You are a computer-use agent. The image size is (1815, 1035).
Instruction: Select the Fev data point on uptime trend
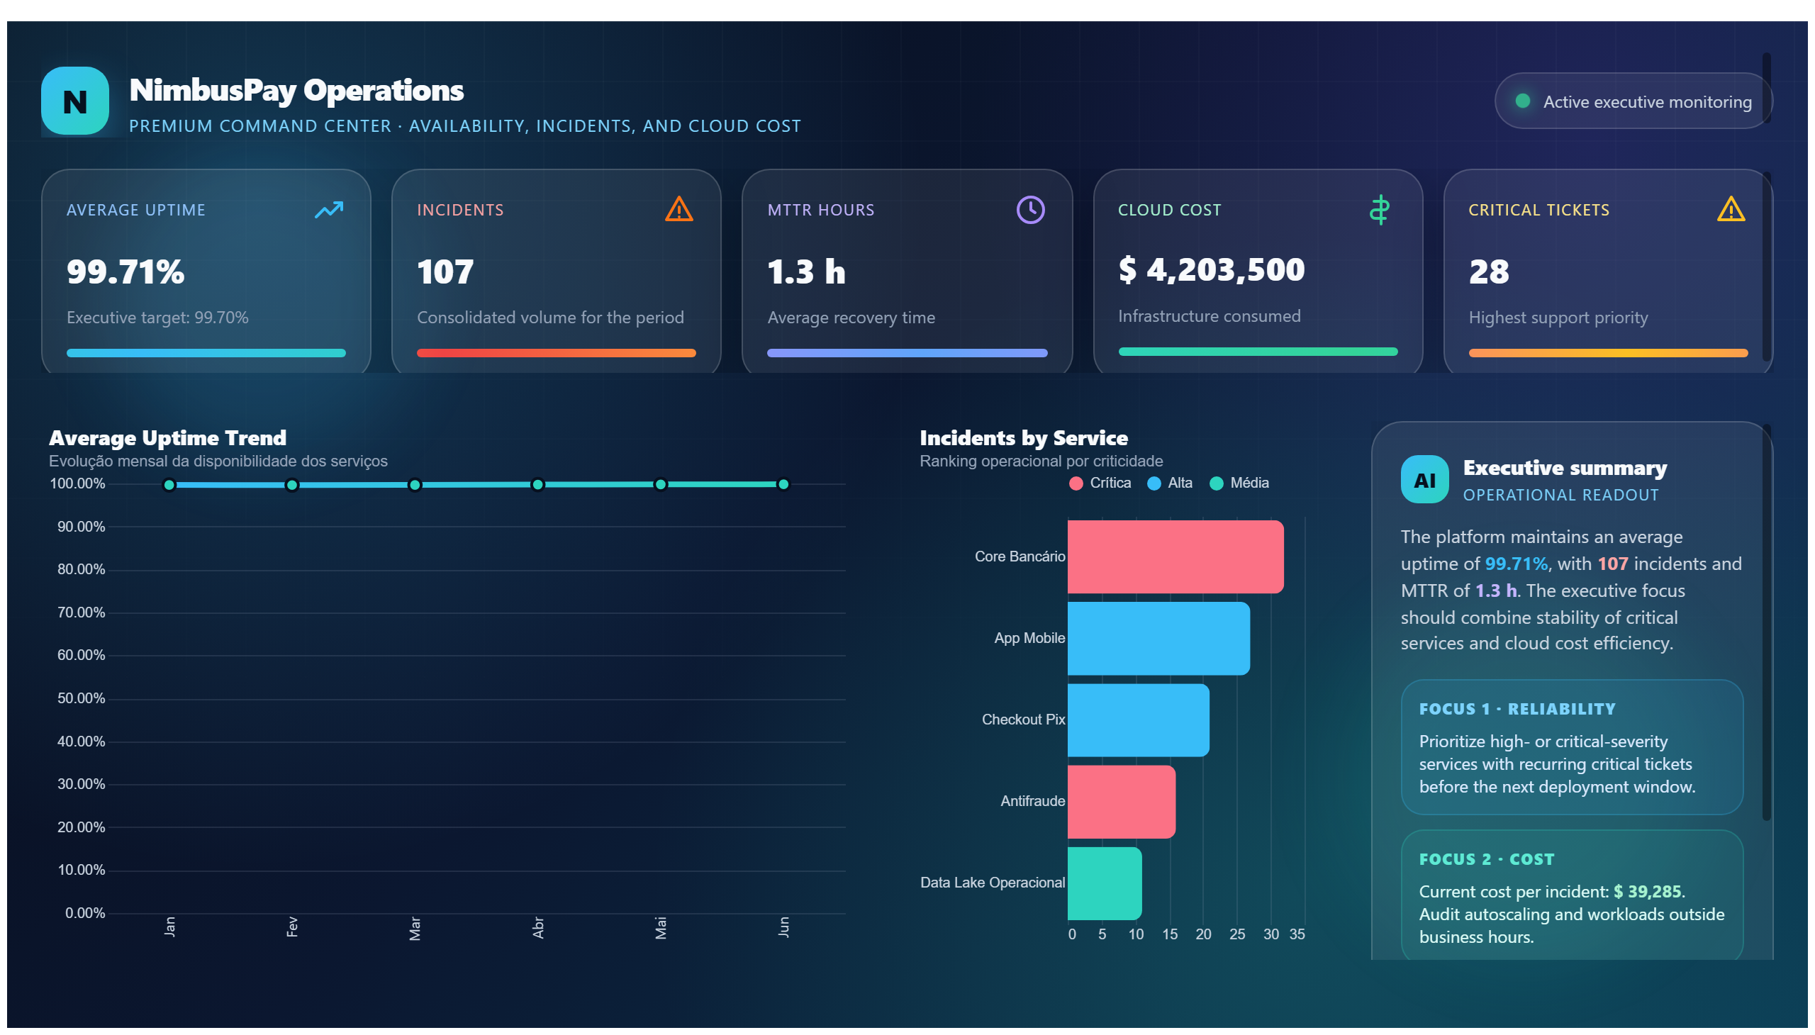click(x=292, y=486)
